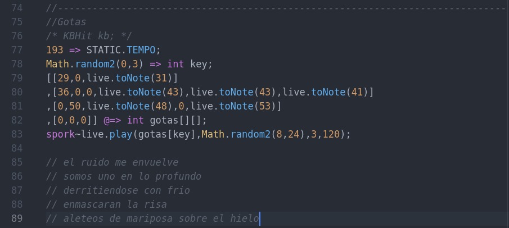Screen dimensions: 509x228
Task: Click line number 89 in the gutter
Action: click(x=17, y=218)
